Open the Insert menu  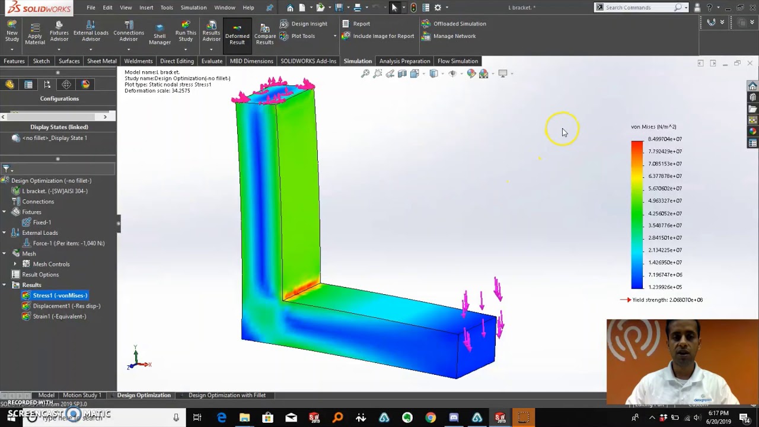pyautogui.click(x=146, y=8)
